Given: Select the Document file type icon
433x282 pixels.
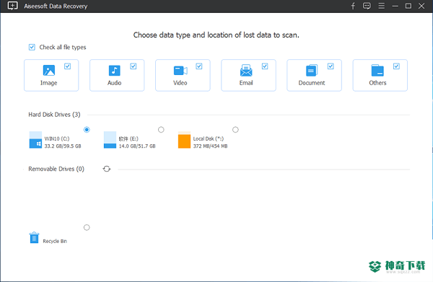Looking at the screenshot, I should [312, 71].
